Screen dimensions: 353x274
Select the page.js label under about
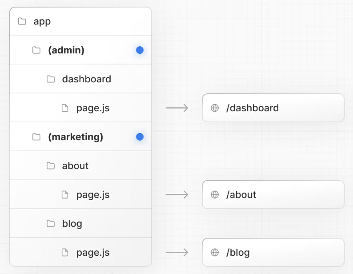coord(93,195)
